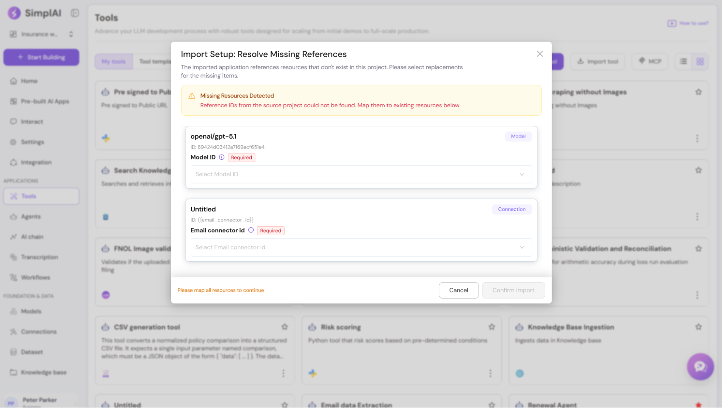The width and height of the screenshot is (722, 408).
Task: Star the Risk scoring card
Action: [492, 327]
